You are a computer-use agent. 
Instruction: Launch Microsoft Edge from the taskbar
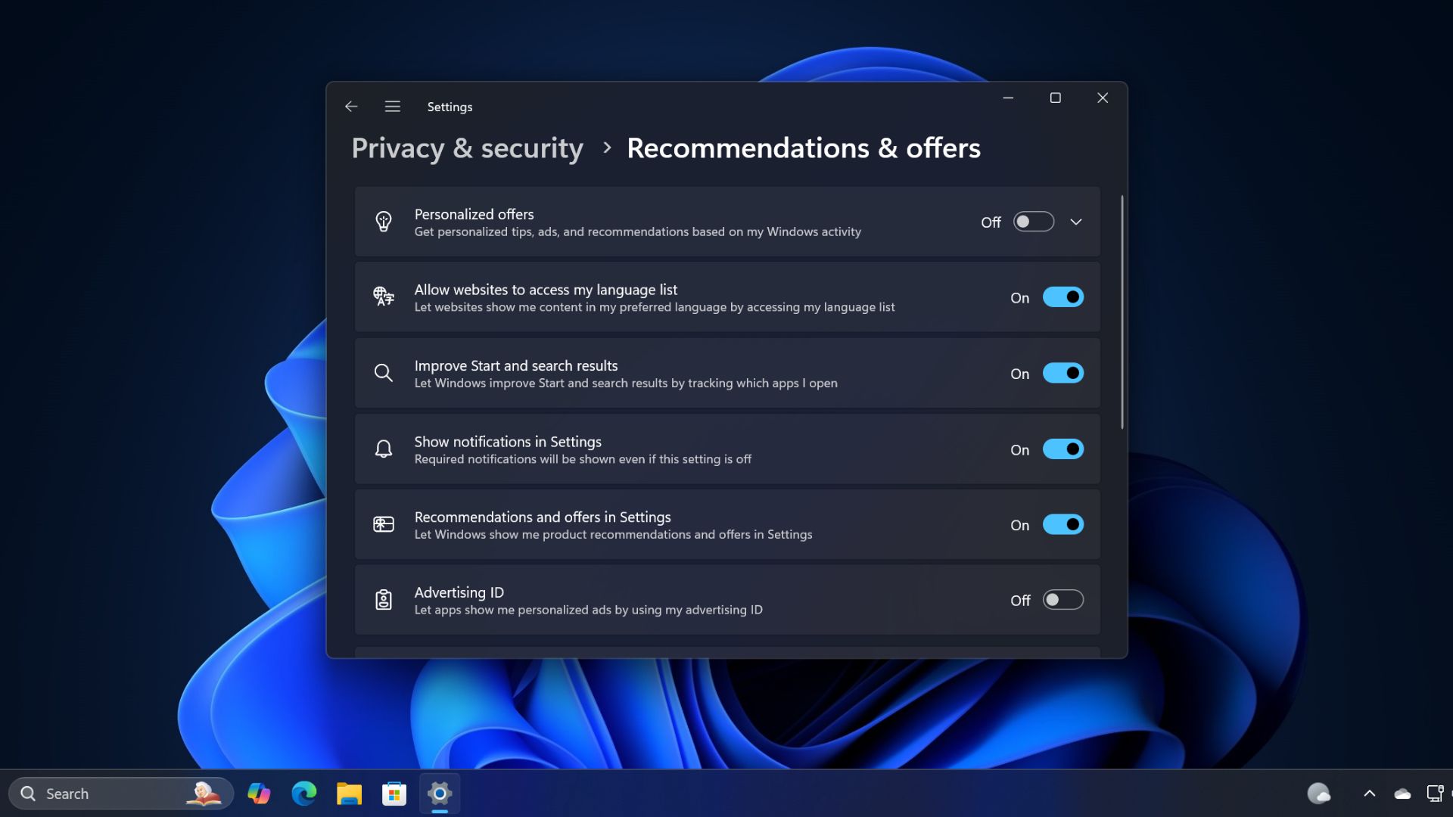[x=304, y=794]
